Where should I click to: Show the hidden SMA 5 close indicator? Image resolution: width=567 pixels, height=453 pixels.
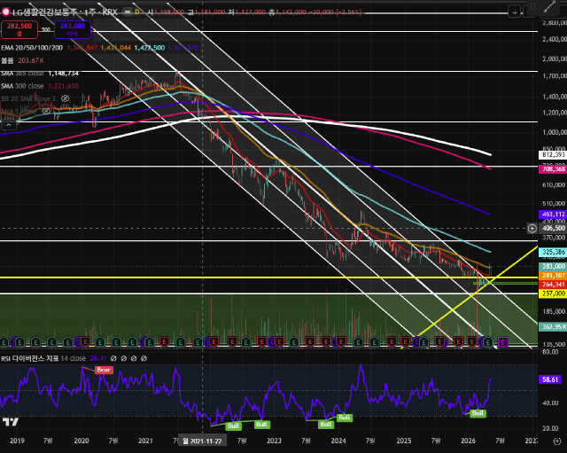coord(46,111)
